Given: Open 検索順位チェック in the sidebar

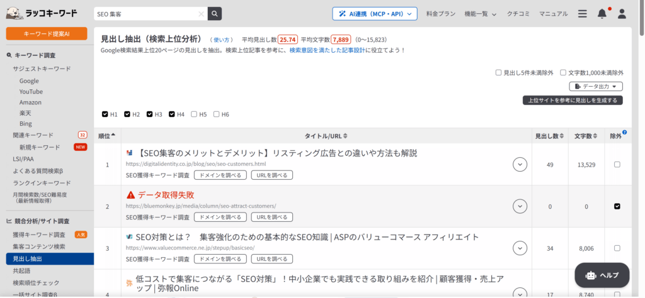Looking at the screenshot, I should [36, 283].
